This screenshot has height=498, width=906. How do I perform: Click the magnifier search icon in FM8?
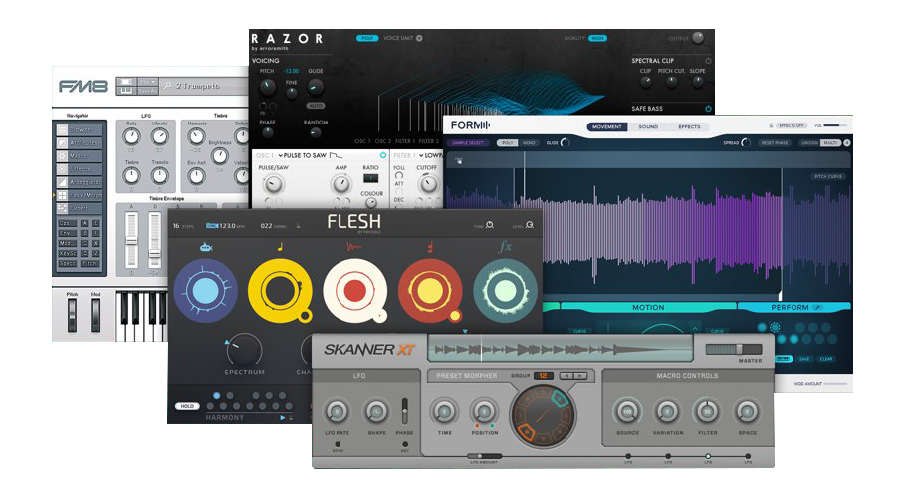click(167, 86)
